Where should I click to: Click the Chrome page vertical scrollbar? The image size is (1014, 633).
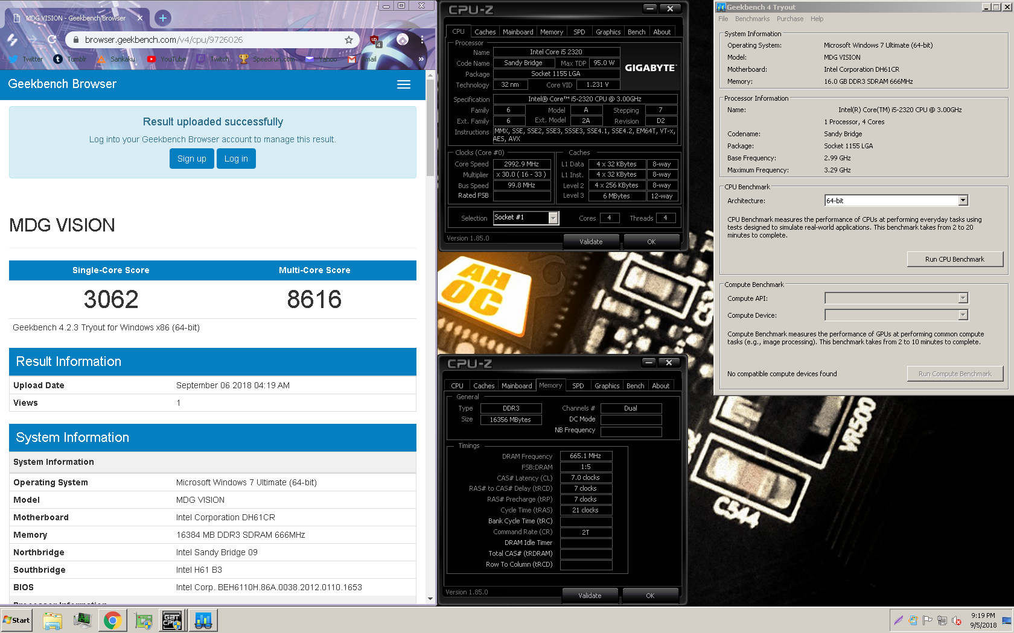(x=430, y=338)
